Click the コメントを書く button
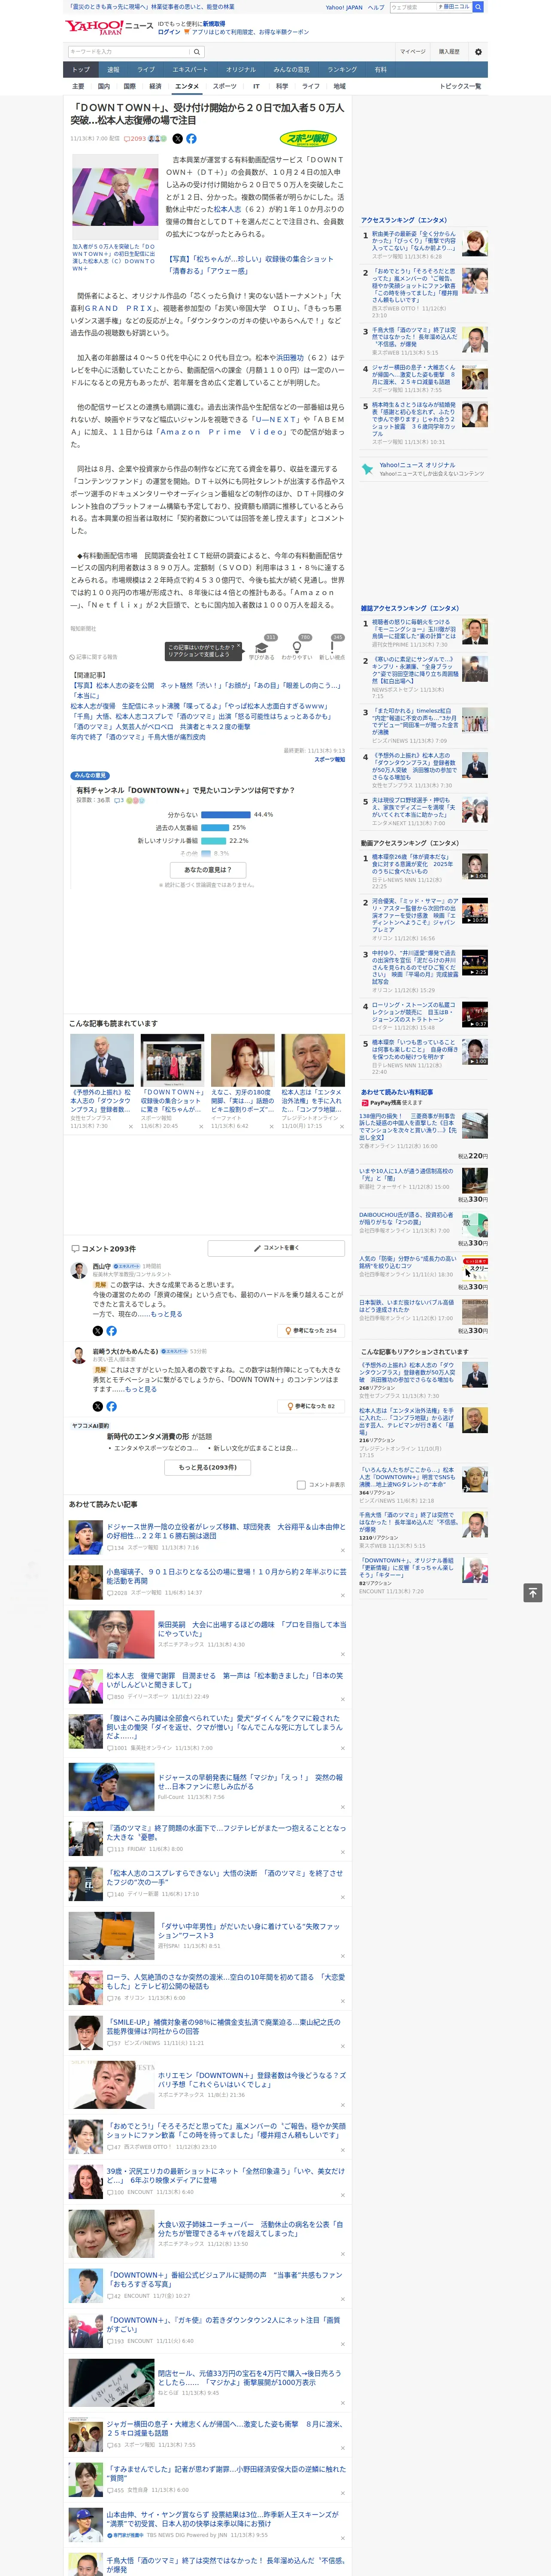 (x=276, y=1248)
